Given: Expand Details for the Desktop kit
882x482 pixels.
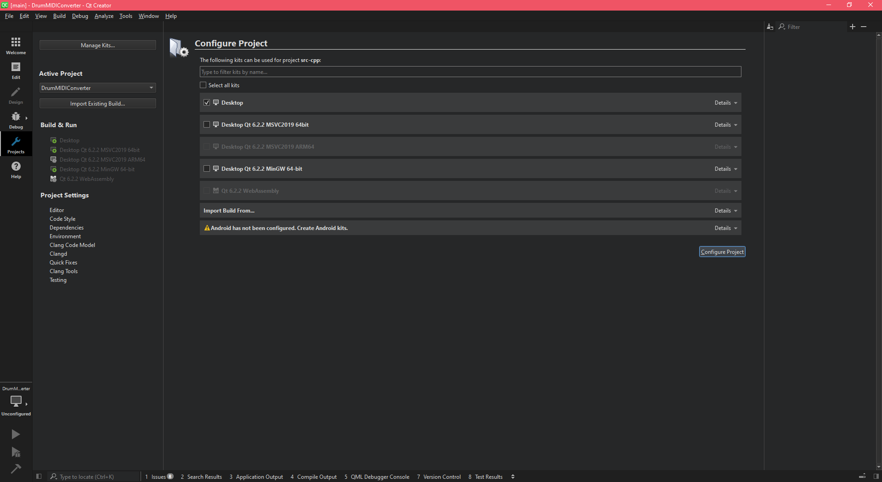Looking at the screenshot, I should coord(726,103).
